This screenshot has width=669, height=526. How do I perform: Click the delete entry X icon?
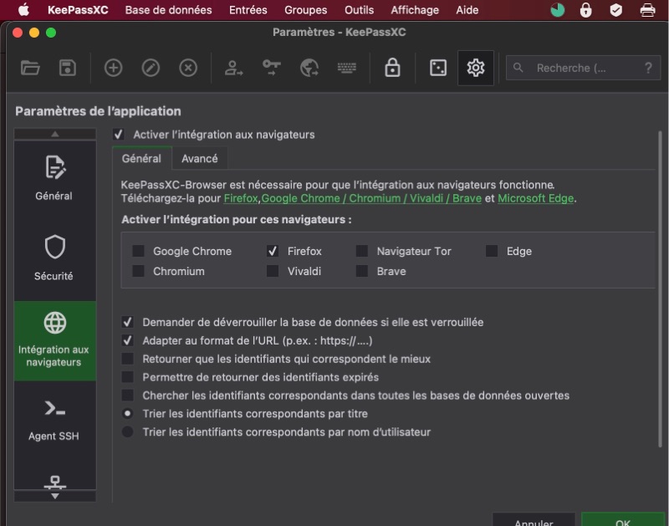(x=188, y=69)
